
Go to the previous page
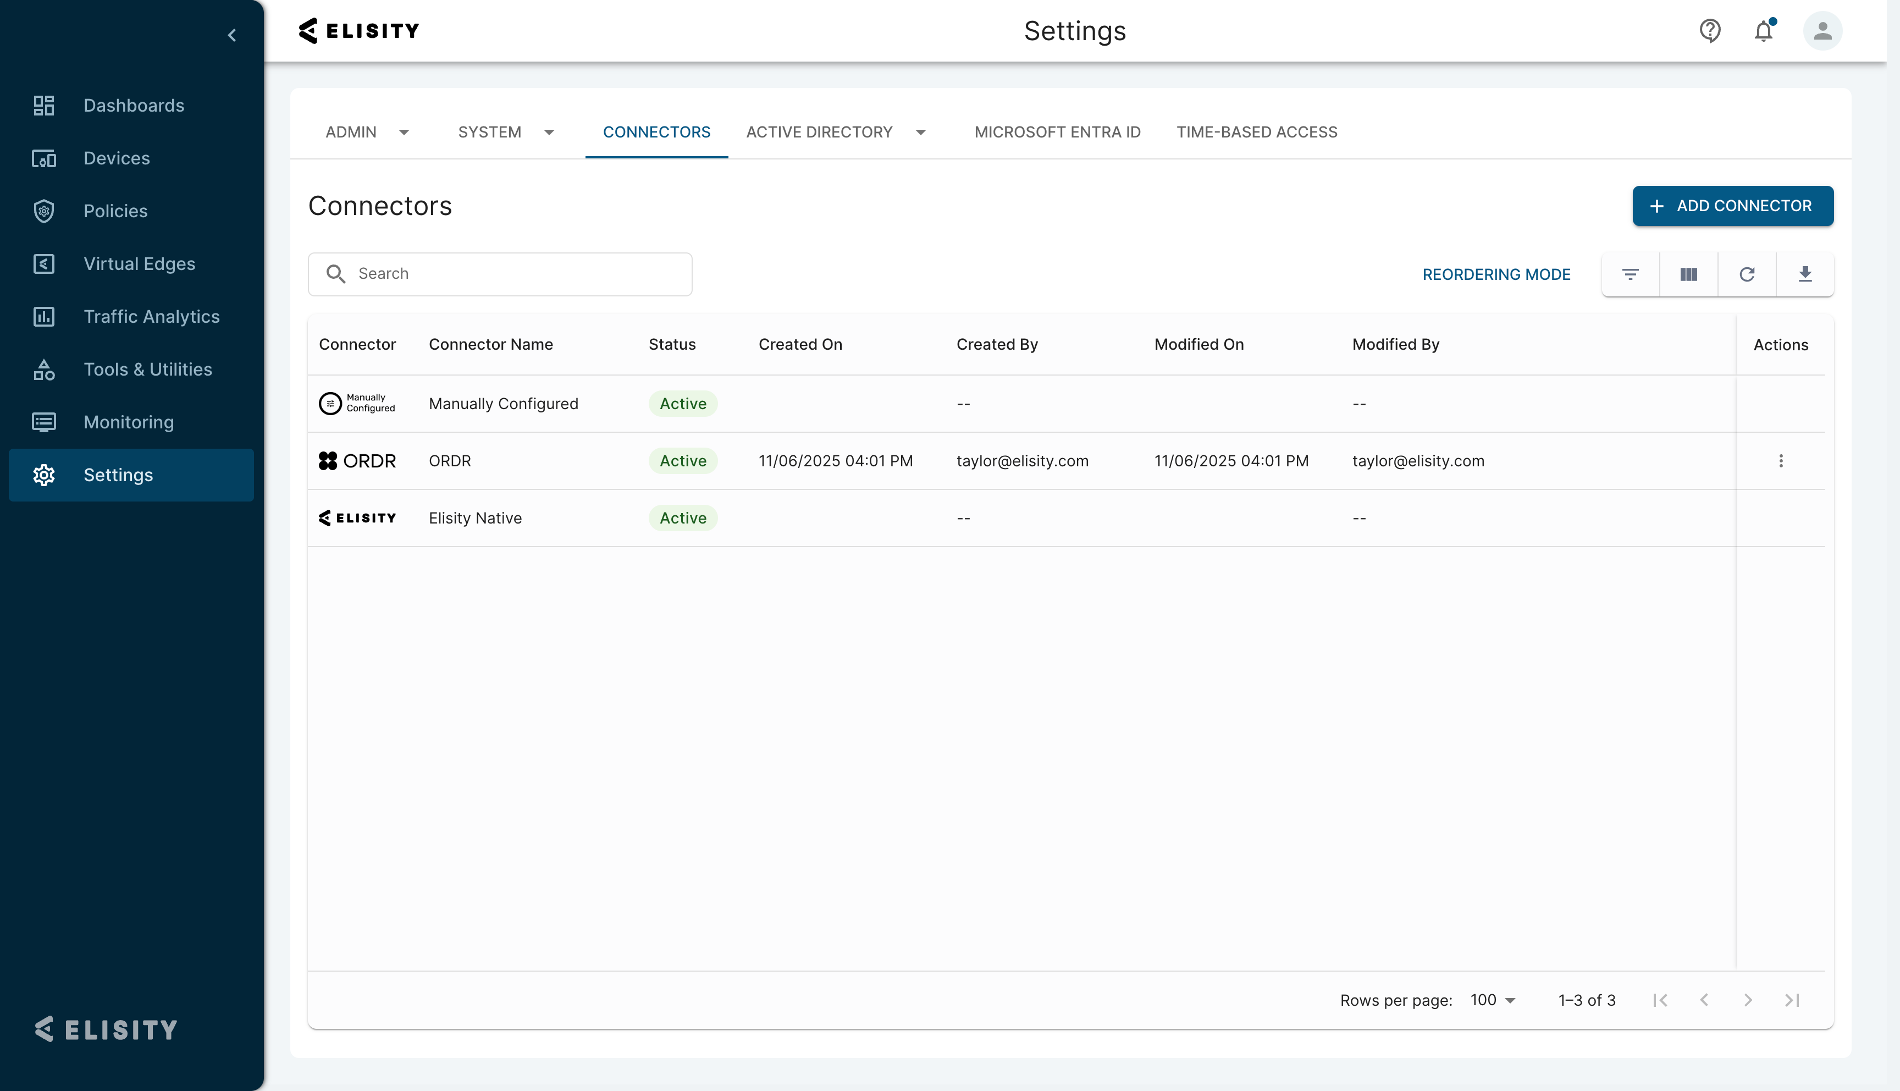pos(1704,1000)
